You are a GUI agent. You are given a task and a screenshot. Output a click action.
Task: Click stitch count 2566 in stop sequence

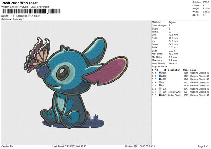164,73
